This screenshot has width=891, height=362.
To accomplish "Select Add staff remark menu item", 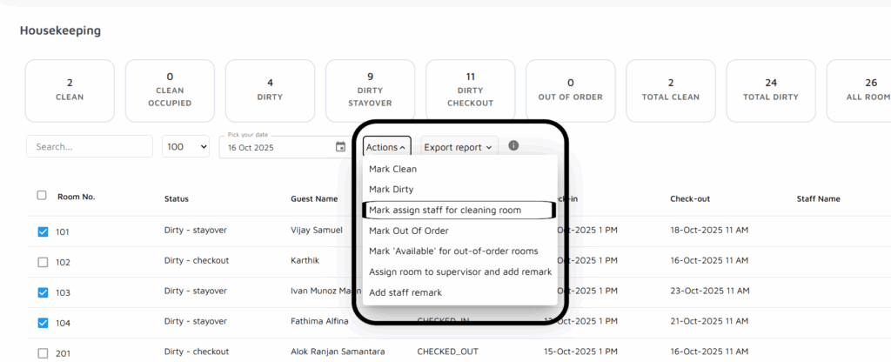I will [x=405, y=292].
